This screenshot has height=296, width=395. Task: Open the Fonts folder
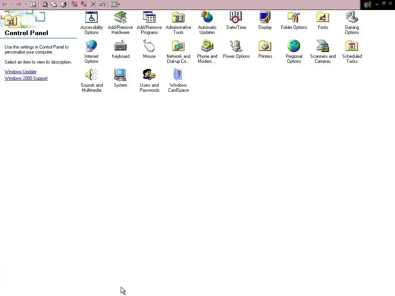(323, 20)
